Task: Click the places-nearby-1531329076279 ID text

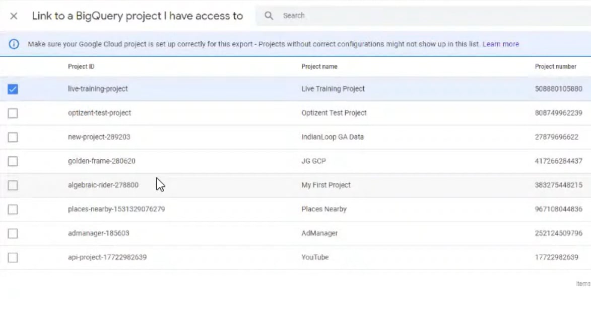Action: coord(116,209)
